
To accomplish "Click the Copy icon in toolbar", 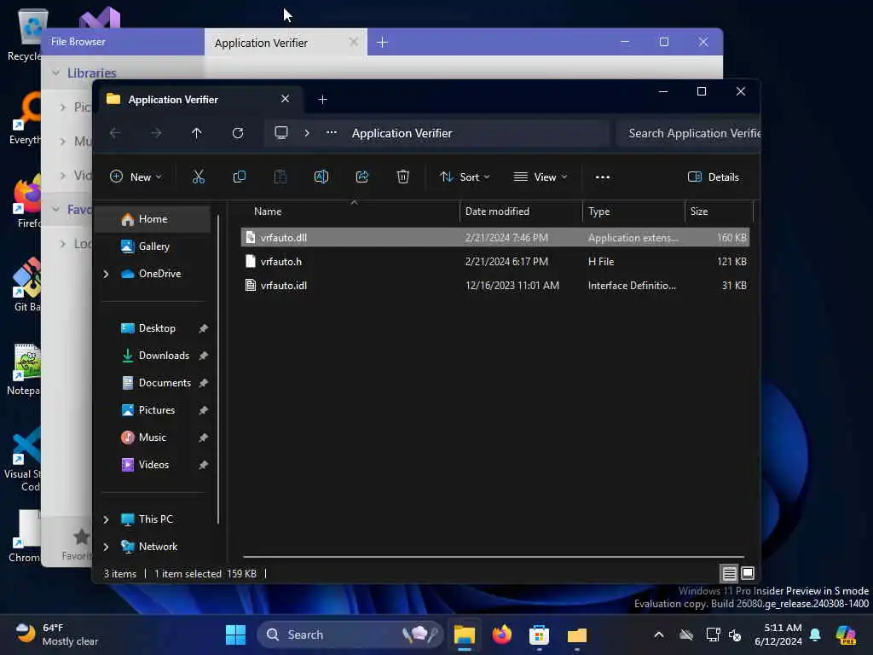I will 240,177.
